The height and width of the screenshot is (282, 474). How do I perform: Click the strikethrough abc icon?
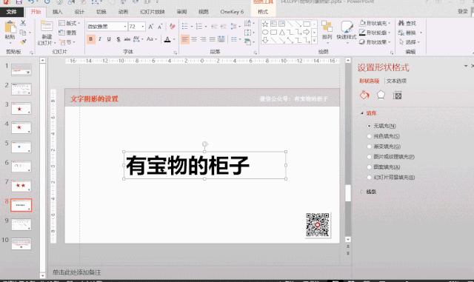[127, 39]
